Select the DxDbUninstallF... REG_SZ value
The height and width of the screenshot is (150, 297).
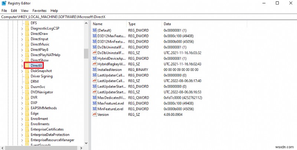click(x=111, y=53)
